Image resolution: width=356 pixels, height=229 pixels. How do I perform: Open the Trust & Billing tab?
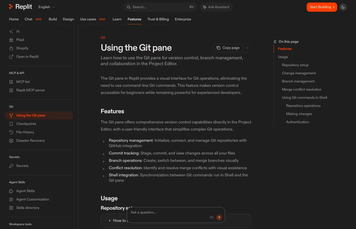point(158,19)
